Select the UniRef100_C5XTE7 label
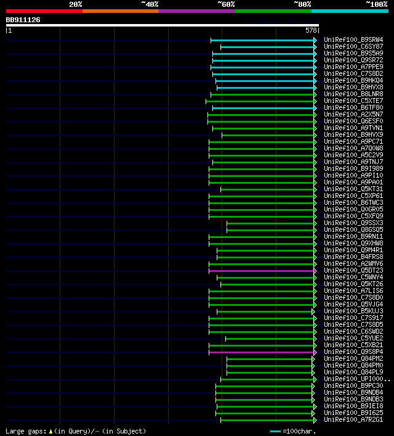This screenshot has height=436, width=394. point(353,101)
